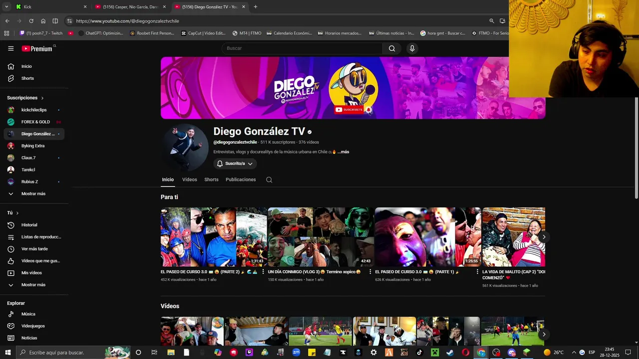
Task: Open Byking Extra subscription channel
Action: tap(34, 146)
